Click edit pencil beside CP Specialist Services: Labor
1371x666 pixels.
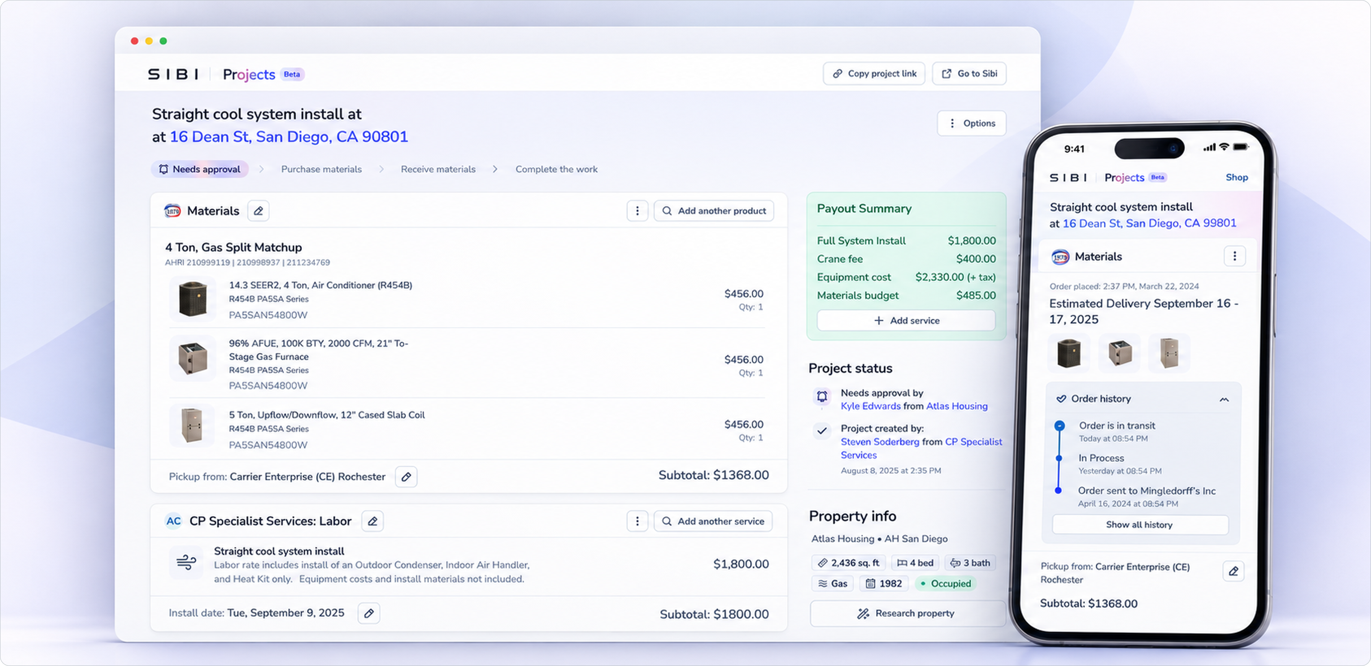[372, 521]
